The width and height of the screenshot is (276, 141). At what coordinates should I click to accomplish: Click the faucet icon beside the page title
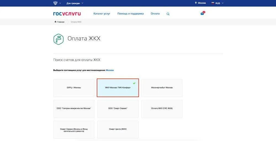tap(59, 39)
